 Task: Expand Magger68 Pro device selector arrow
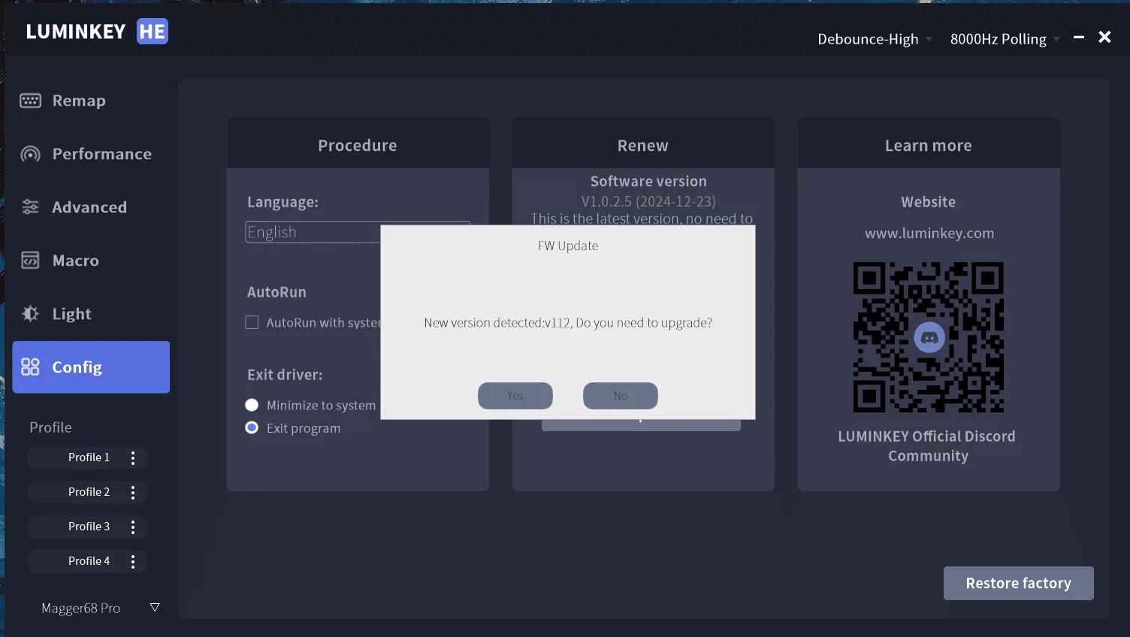point(155,607)
